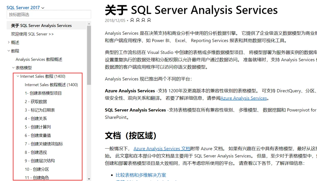Expand the 概述 section chevron
The width and height of the screenshot is (317, 181).
[9, 42]
